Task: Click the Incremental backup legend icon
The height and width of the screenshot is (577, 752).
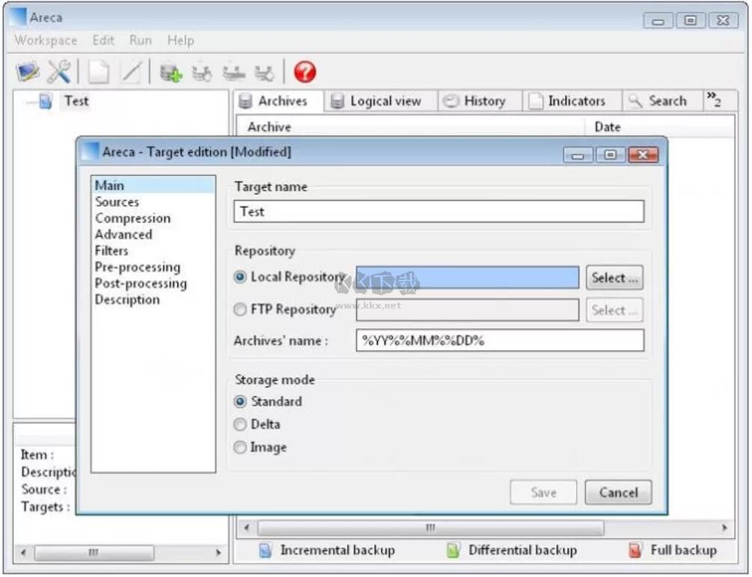Action: point(265,551)
